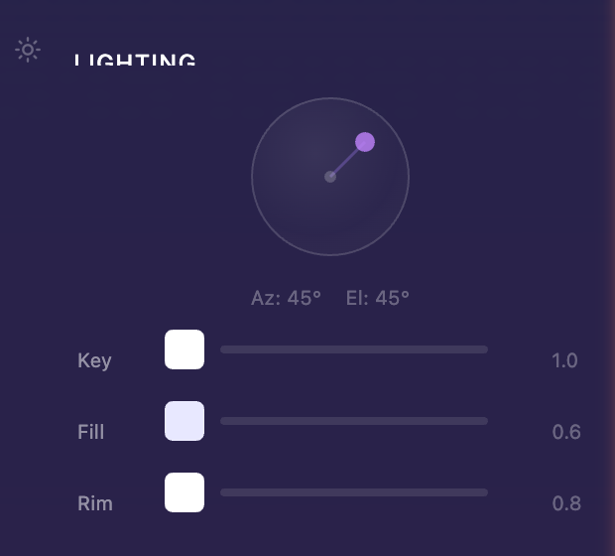Image resolution: width=615 pixels, height=556 pixels.
Task: Click the Rim light label
Action: [x=95, y=503]
